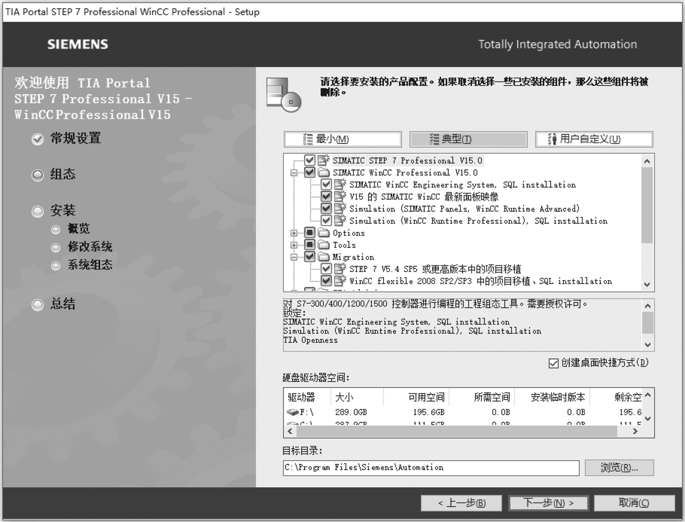Disable 创建桌面快捷方式 checkbox
685x522 pixels.
(x=553, y=363)
